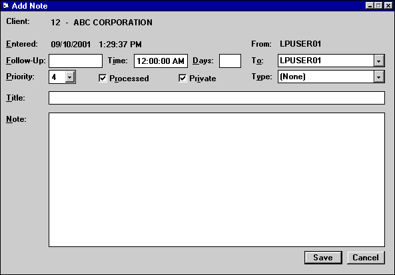Click the (None) value in Type combo
The image size is (395, 275).
tap(292, 77)
